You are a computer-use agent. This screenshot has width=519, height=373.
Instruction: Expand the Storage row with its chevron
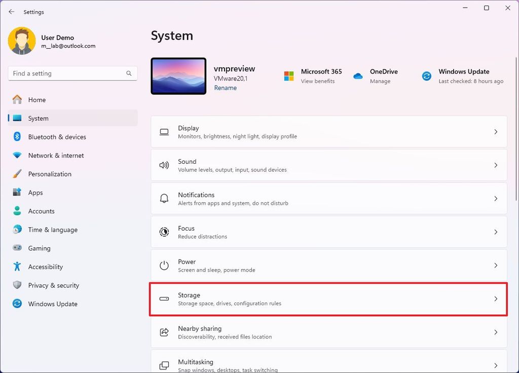(496, 299)
